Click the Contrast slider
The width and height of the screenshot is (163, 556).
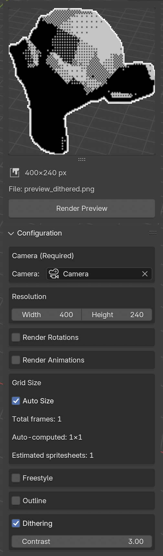click(x=82, y=541)
